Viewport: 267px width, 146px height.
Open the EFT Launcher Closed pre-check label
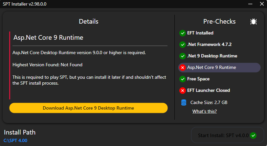[x=208, y=90]
